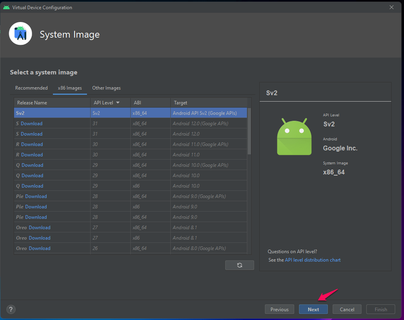404x320 pixels.
Task: Download S image Android 12.0 (Google APIs)
Action: (x=31, y=124)
